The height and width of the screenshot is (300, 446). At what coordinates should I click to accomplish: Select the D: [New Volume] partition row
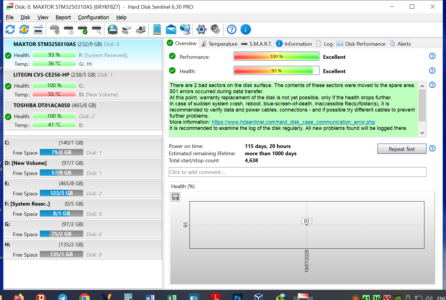83,168
